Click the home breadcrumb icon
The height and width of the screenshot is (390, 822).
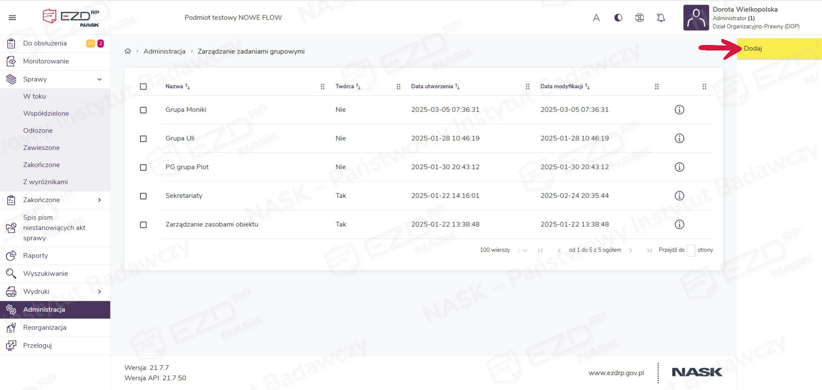[128, 51]
